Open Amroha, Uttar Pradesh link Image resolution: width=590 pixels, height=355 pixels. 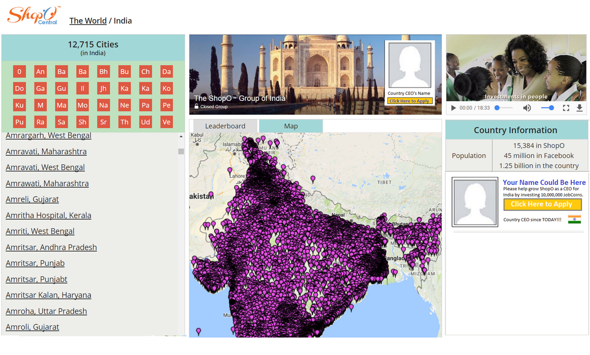pyautogui.click(x=46, y=311)
